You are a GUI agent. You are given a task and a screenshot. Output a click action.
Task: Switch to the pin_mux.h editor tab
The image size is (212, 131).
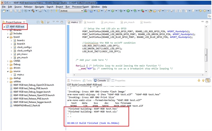coord(128,22)
